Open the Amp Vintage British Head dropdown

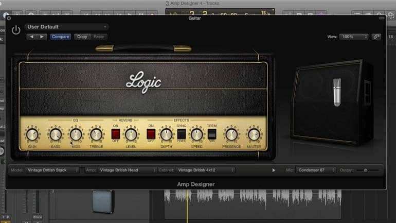128,170
